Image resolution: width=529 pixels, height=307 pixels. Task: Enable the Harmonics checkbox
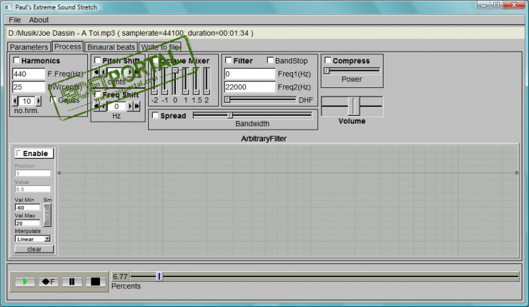pyautogui.click(x=16, y=60)
